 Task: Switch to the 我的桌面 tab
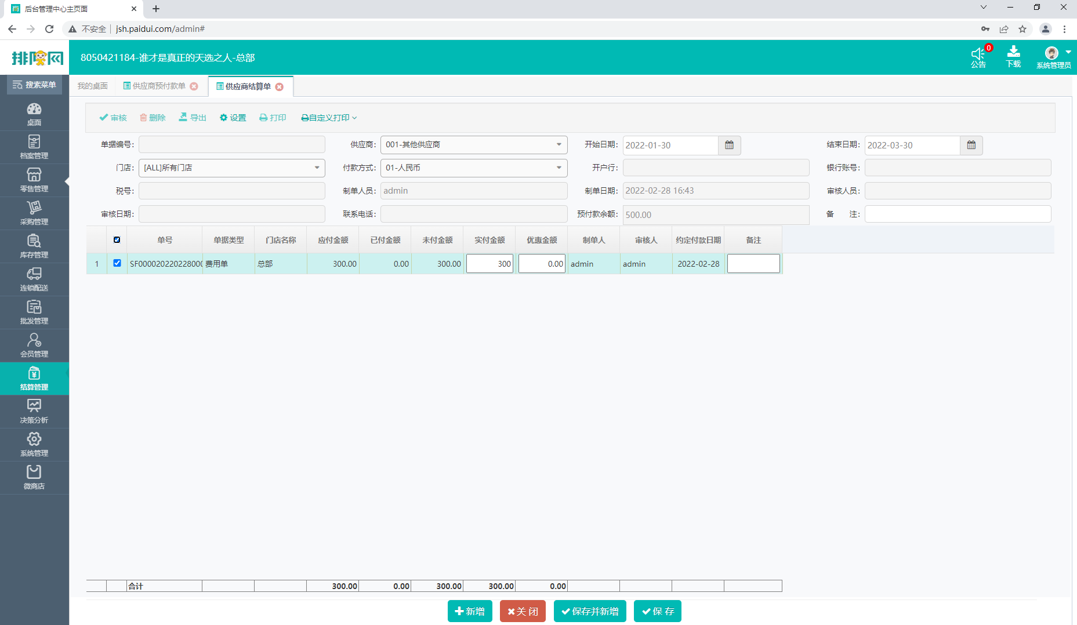93,86
